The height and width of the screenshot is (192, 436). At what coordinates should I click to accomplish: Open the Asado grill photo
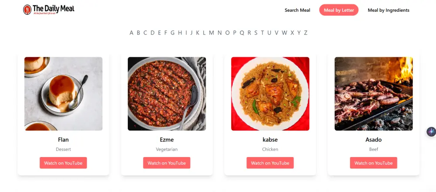click(374, 94)
